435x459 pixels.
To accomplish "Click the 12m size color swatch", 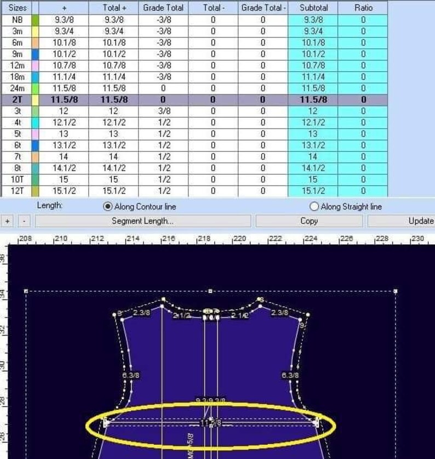I will 35,66.
